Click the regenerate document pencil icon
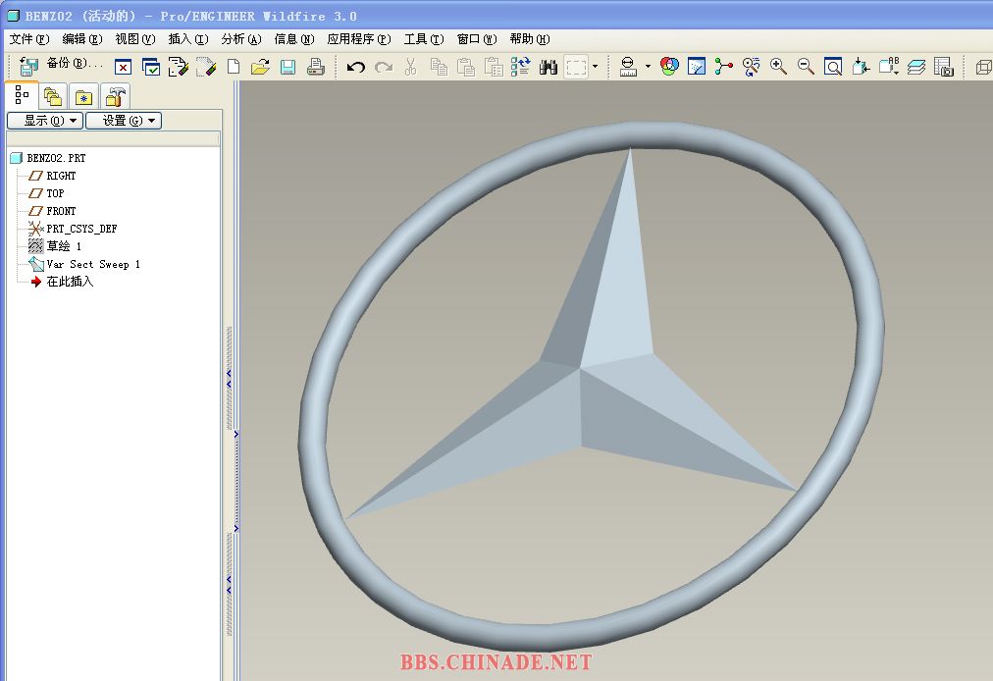Screen dimensions: 993x681 (179, 67)
